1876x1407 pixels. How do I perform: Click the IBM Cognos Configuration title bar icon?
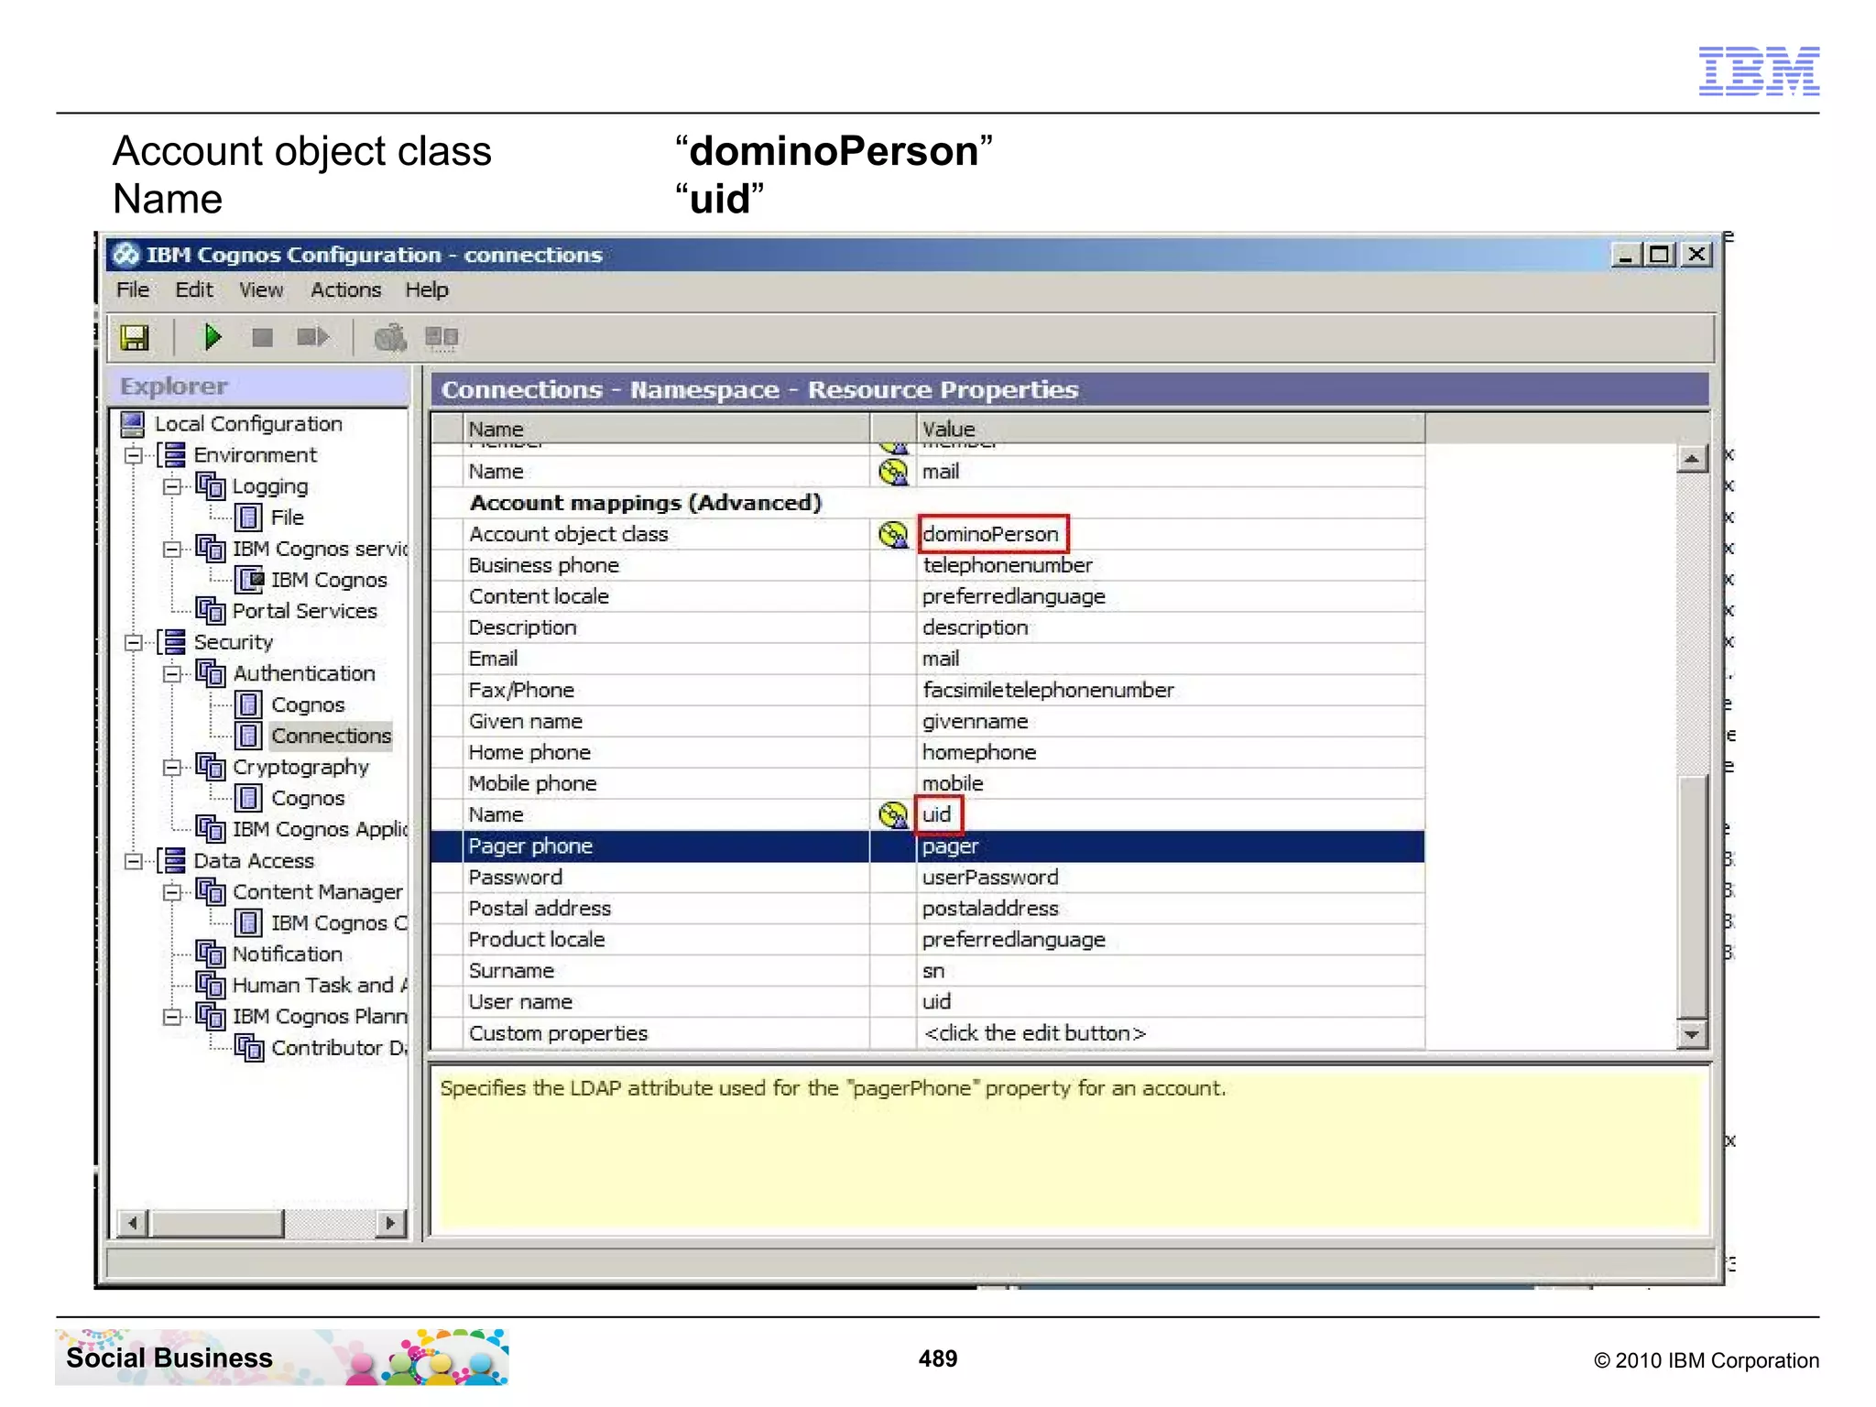[126, 255]
